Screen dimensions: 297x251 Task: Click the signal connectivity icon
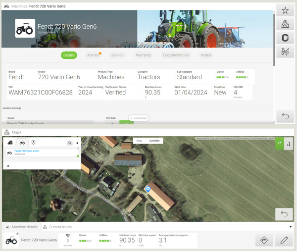[68, 236]
